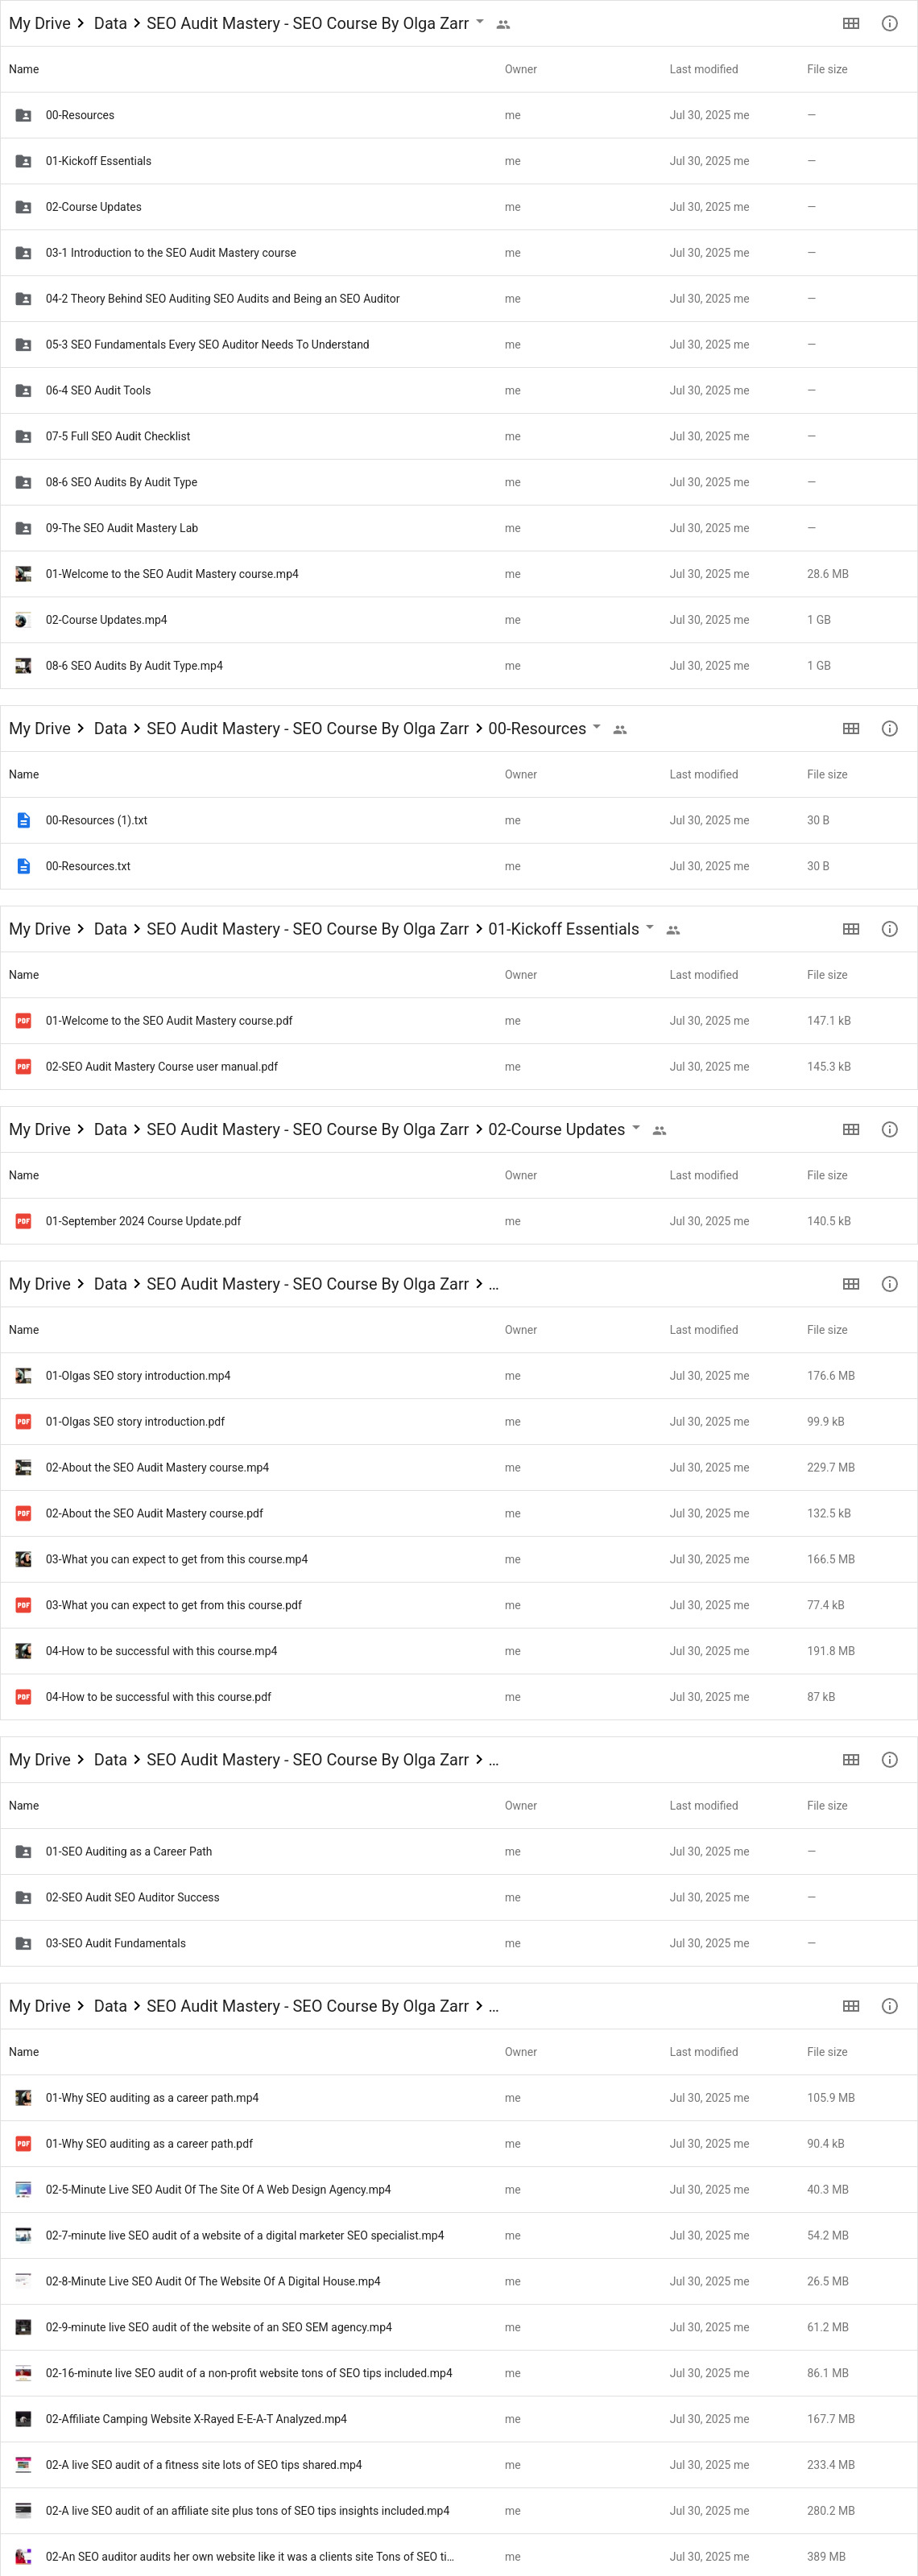Select 02-5-Minute Live SEO Audit web design agency video
Viewport: 918px width, 2576px height.
tap(459, 2189)
